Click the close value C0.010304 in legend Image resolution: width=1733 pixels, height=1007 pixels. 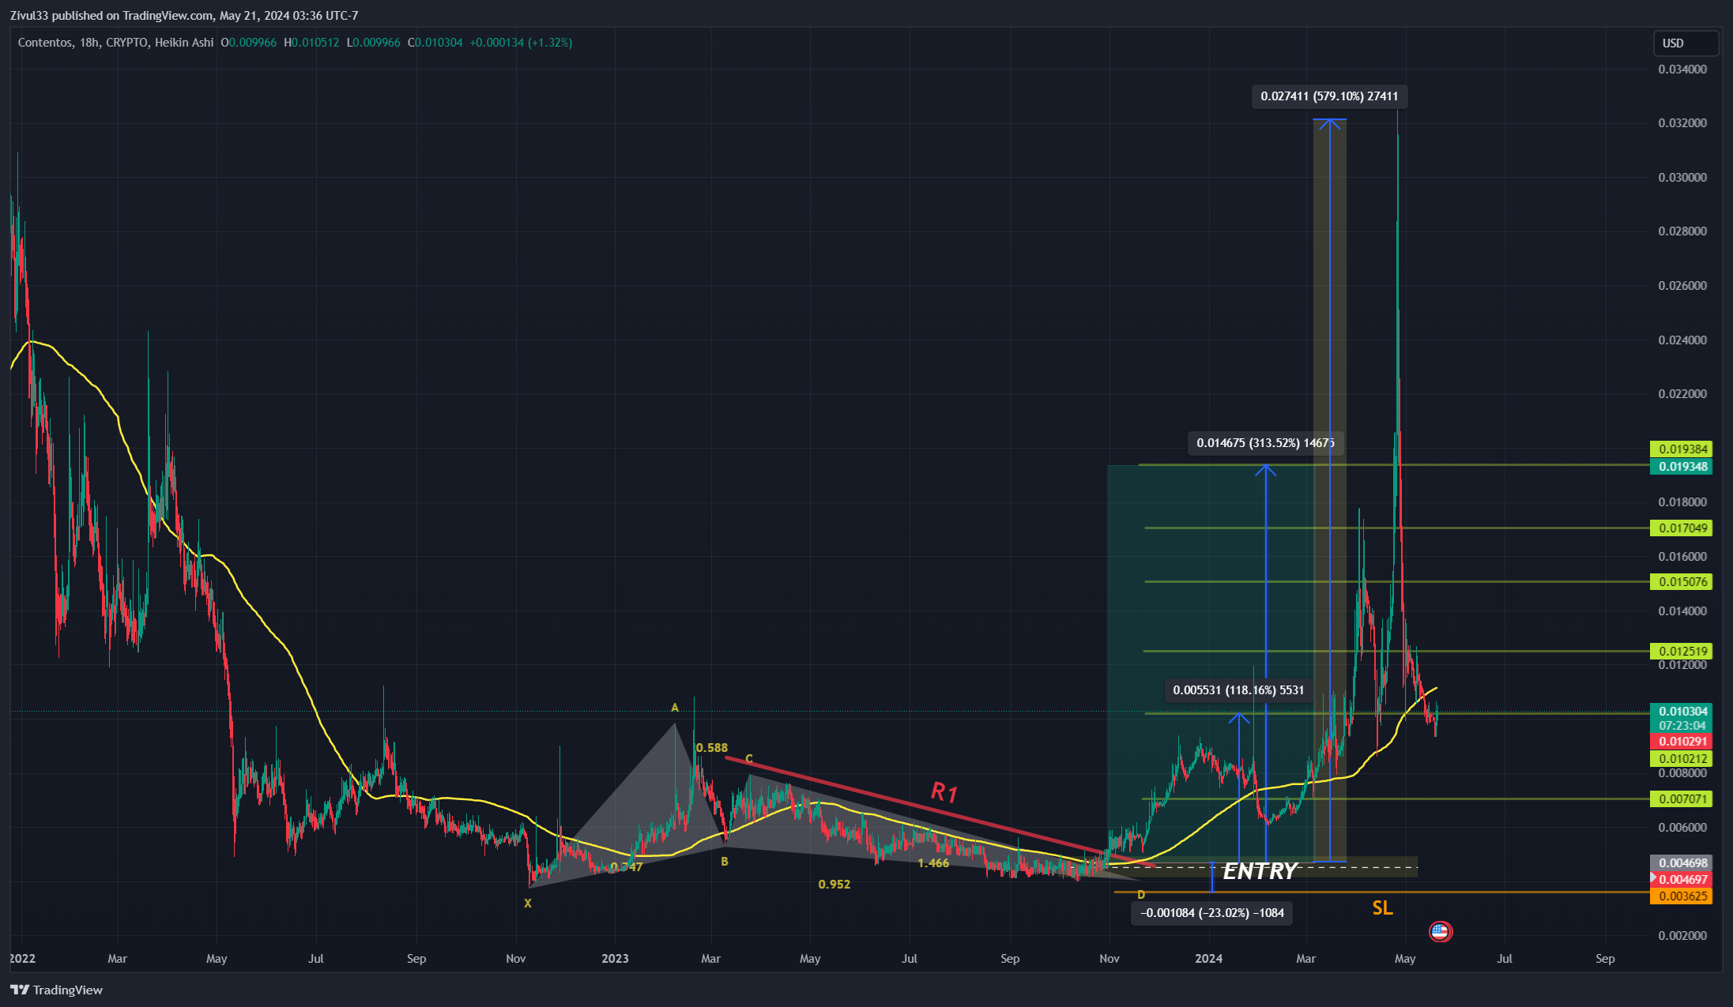click(435, 43)
